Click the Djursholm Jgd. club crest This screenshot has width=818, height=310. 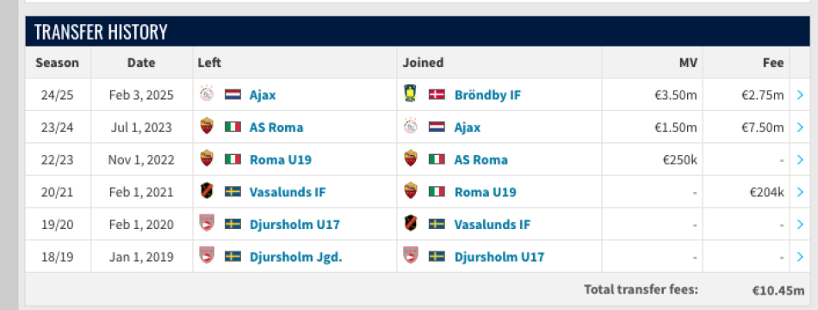(207, 257)
